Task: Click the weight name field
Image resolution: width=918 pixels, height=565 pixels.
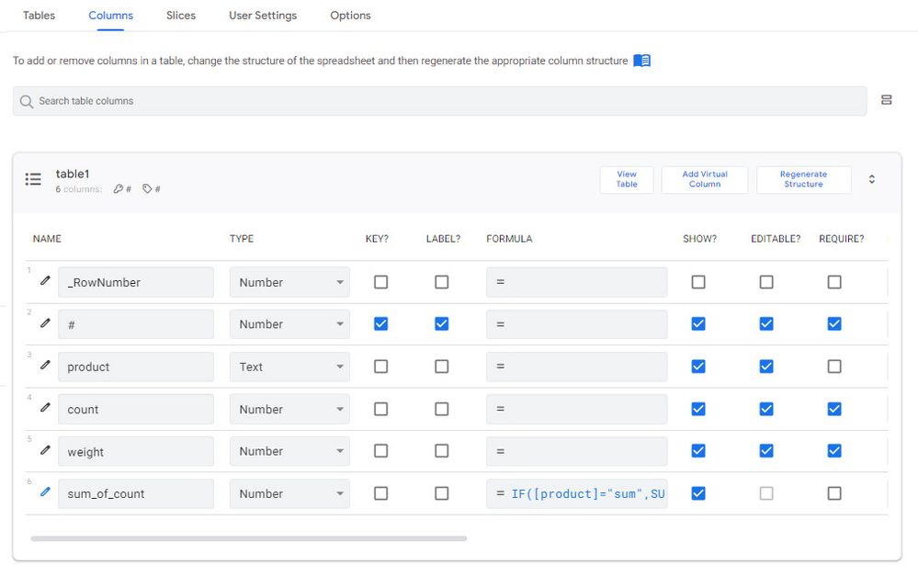Action: (136, 451)
